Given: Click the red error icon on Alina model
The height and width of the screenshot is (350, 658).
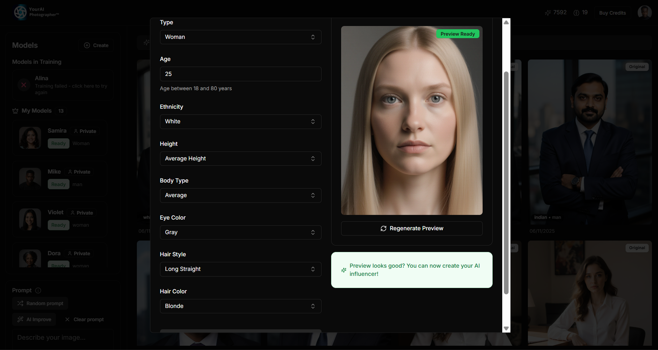Looking at the screenshot, I should coord(24,85).
